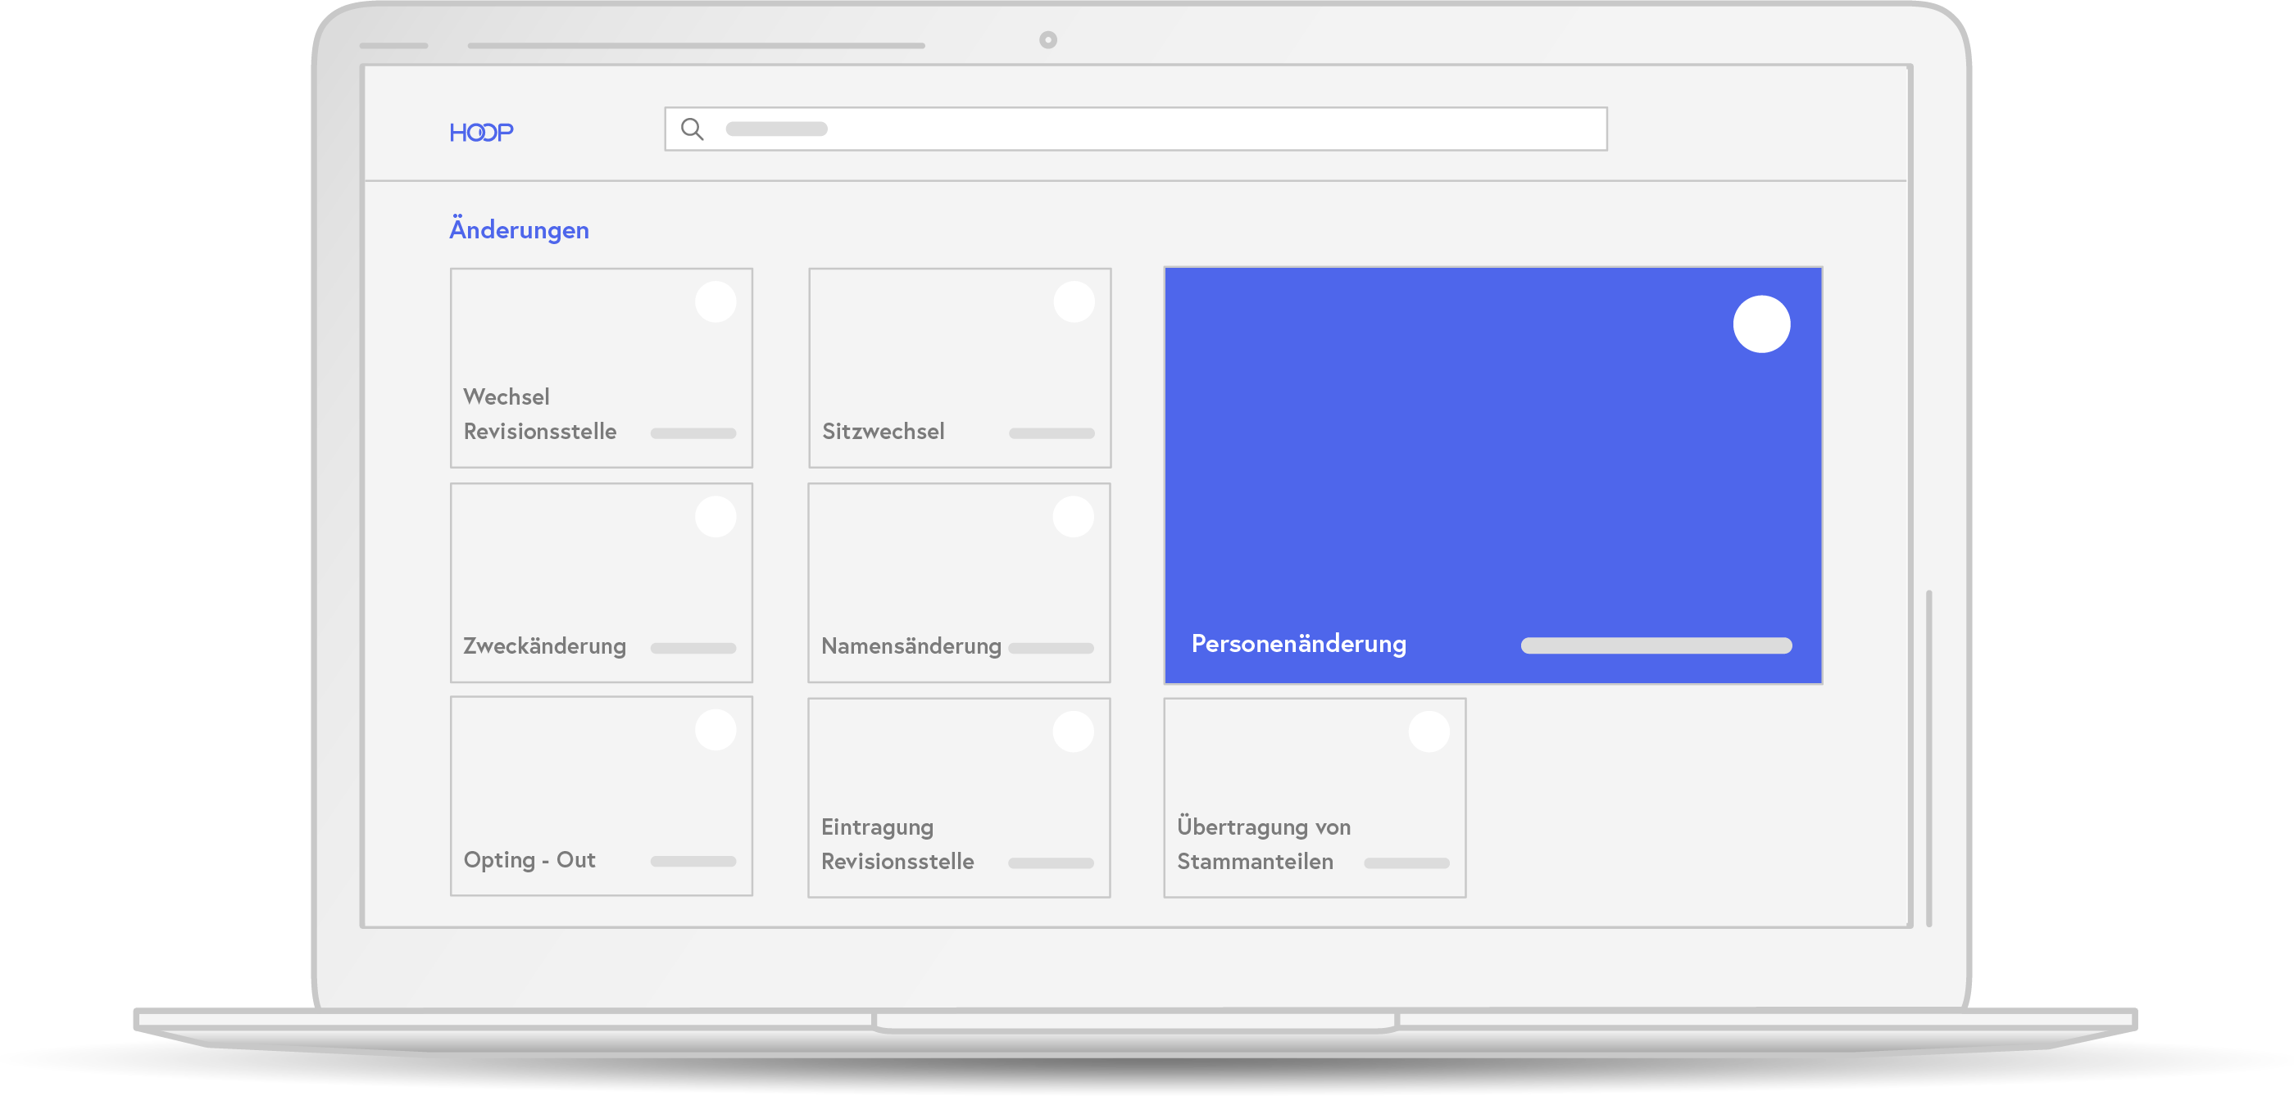The width and height of the screenshot is (2294, 1114).
Task: Click the HOOP logo
Action: tap(481, 133)
